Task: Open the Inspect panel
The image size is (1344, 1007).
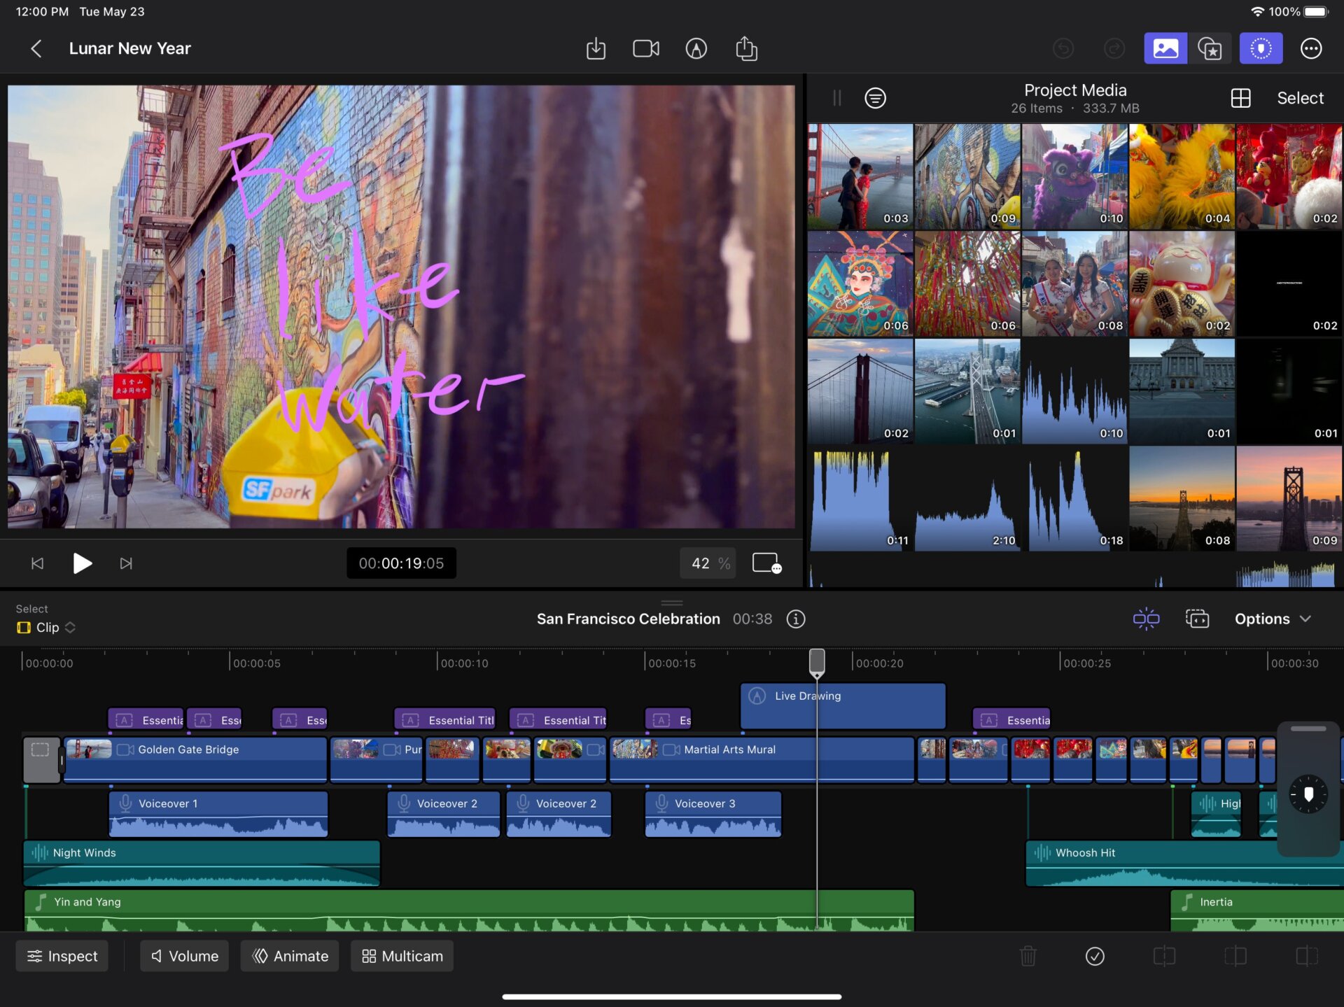Action: (x=62, y=956)
